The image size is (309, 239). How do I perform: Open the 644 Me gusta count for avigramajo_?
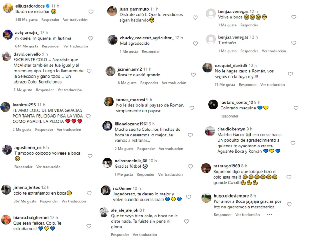tap(27, 46)
